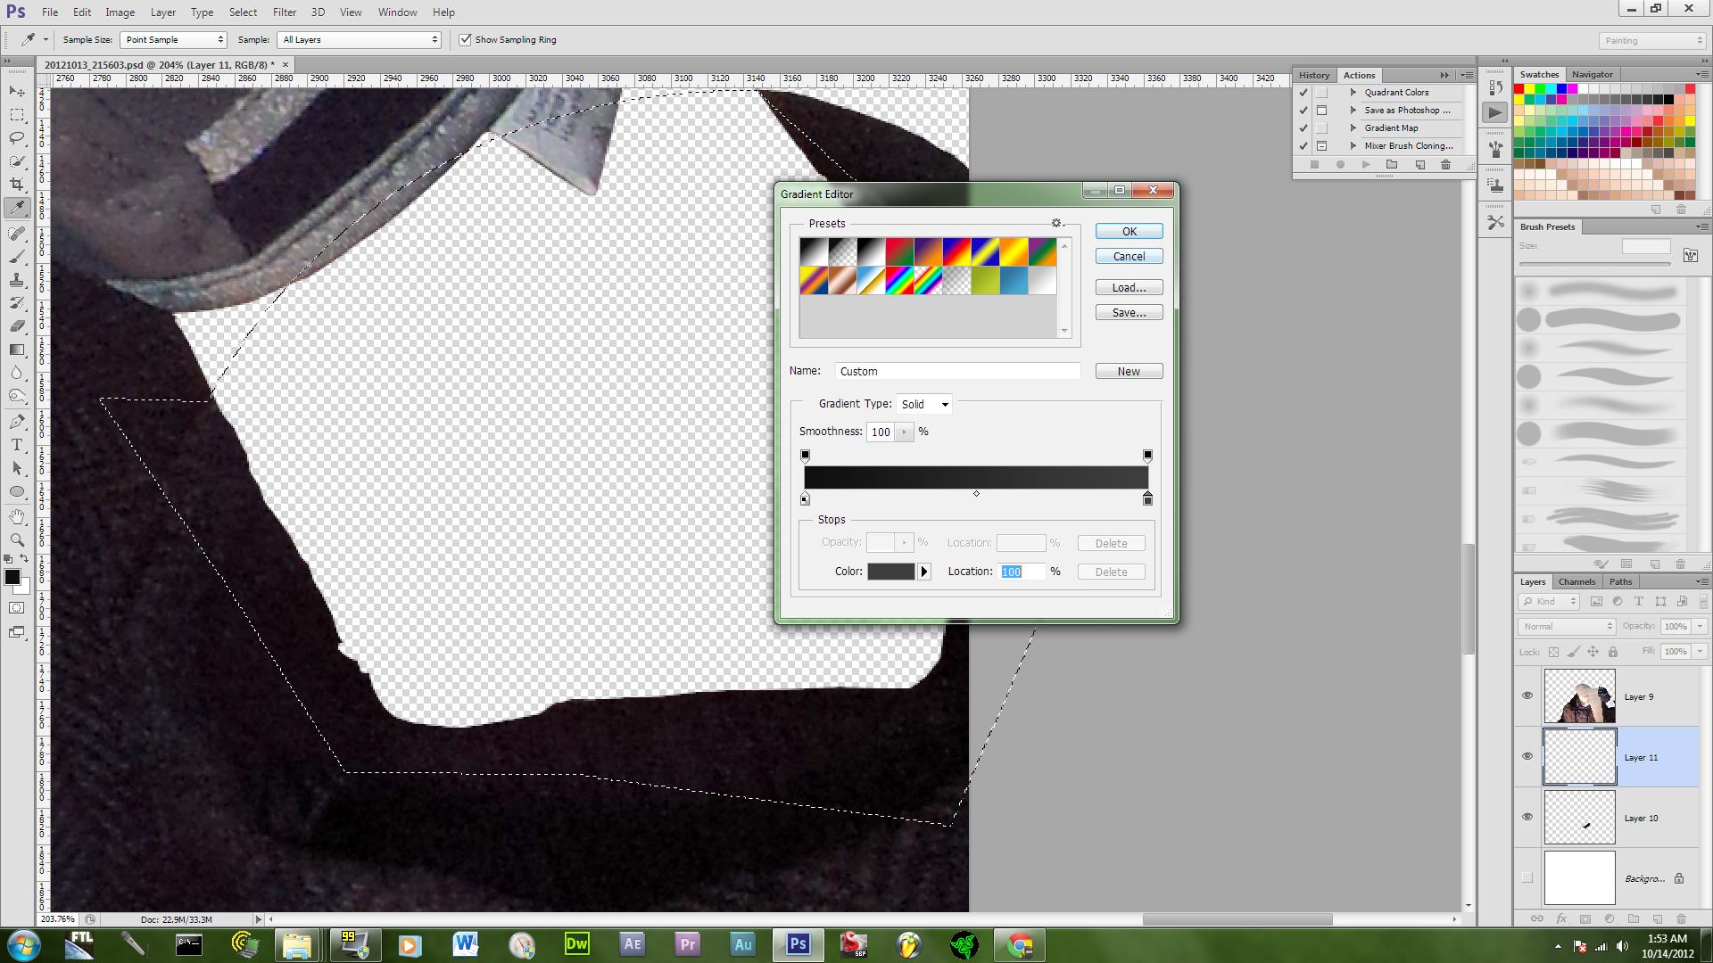
Task: Click the Load... button
Action: 1129,288
